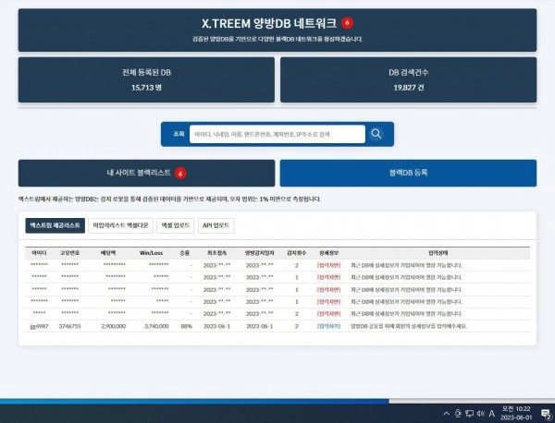555x423 pixels.
Task: Click the DB 검색건수 stat card
Action: pyautogui.click(x=409, y=79)
